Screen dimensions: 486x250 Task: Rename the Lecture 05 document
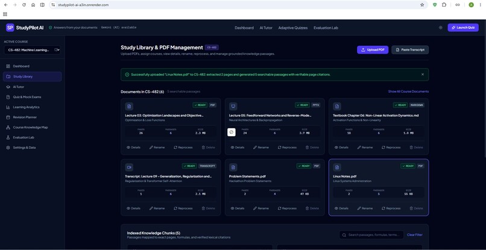click(261, 148)
